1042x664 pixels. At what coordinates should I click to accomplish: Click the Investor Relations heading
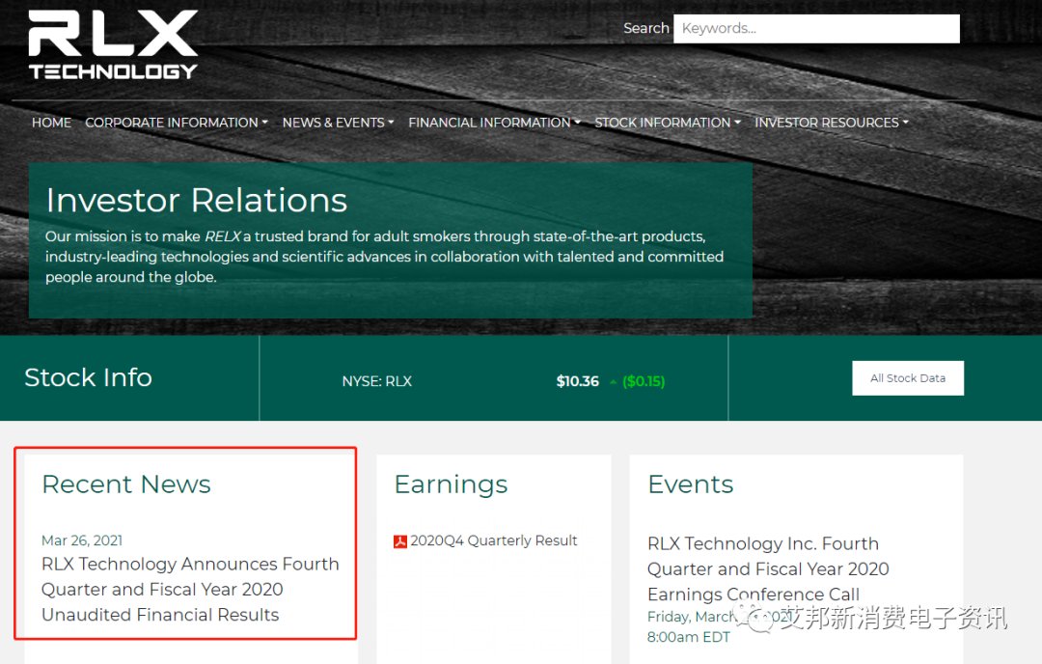[x=196, y=201]
